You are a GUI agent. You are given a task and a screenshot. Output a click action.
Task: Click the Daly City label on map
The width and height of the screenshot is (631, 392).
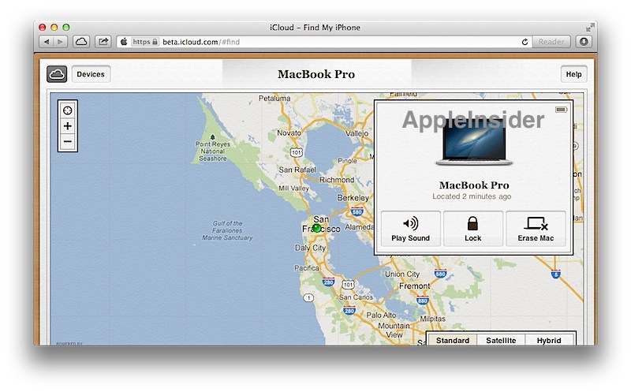tap(310, 248)
